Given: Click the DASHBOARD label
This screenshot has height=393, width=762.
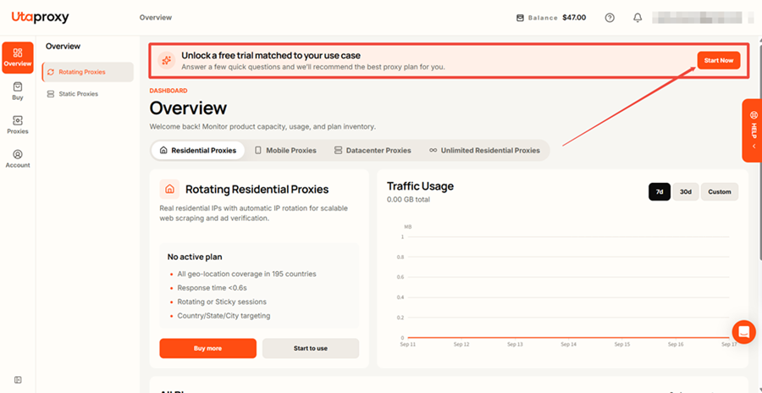Looking at the screenshot, I should pos(168,91).
